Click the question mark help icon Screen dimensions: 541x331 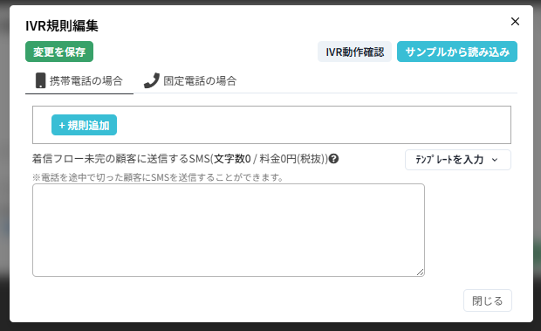point(333,159)
